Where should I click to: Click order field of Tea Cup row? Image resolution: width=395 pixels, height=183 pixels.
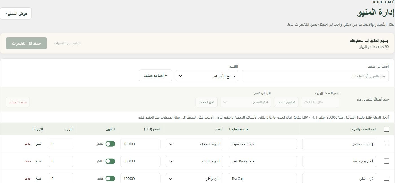pos(61,178)
